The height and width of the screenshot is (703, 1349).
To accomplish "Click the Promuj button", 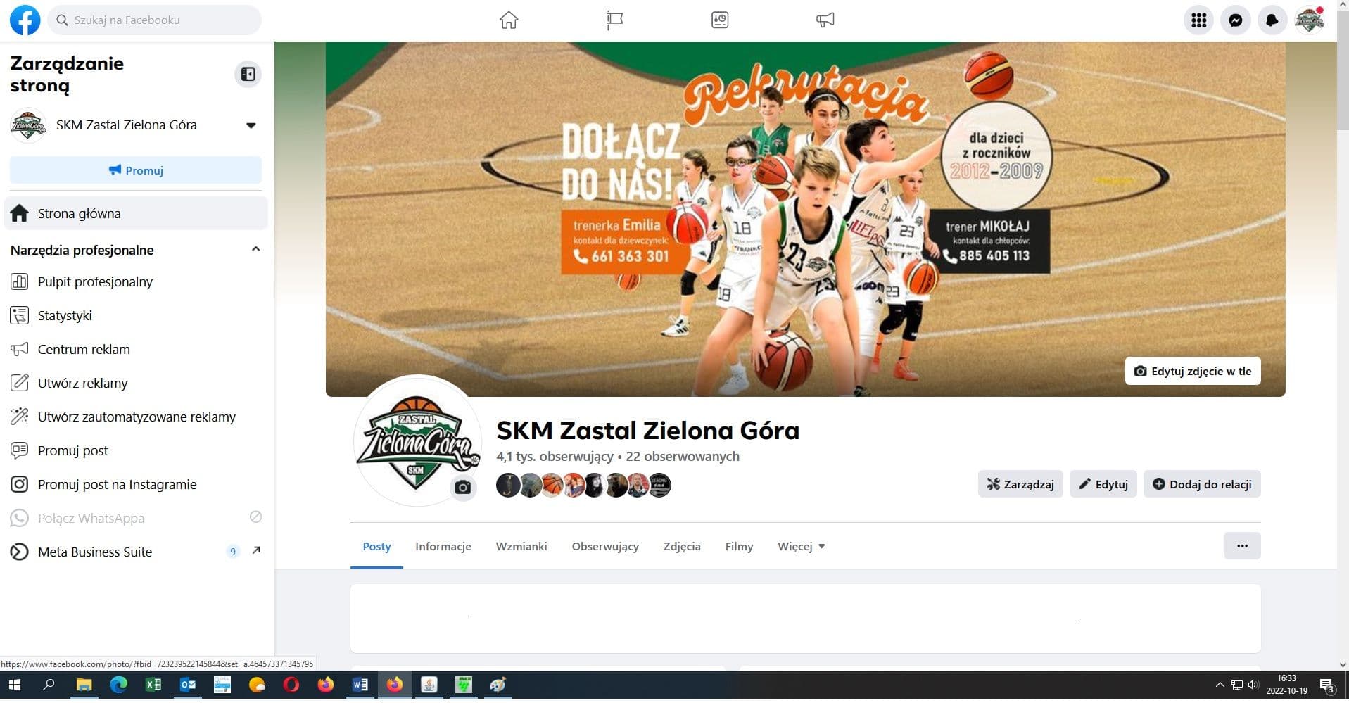I will (136, 170).
